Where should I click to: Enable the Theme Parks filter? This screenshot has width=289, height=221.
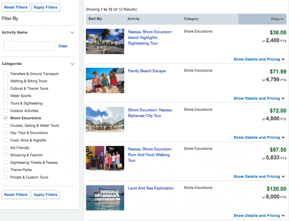(x=6, y=170)
